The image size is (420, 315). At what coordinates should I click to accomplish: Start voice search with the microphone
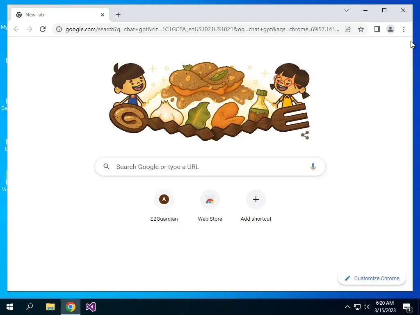[x=313, y=167]
